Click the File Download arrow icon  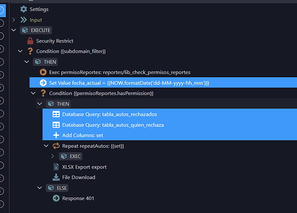click(56, 178)
